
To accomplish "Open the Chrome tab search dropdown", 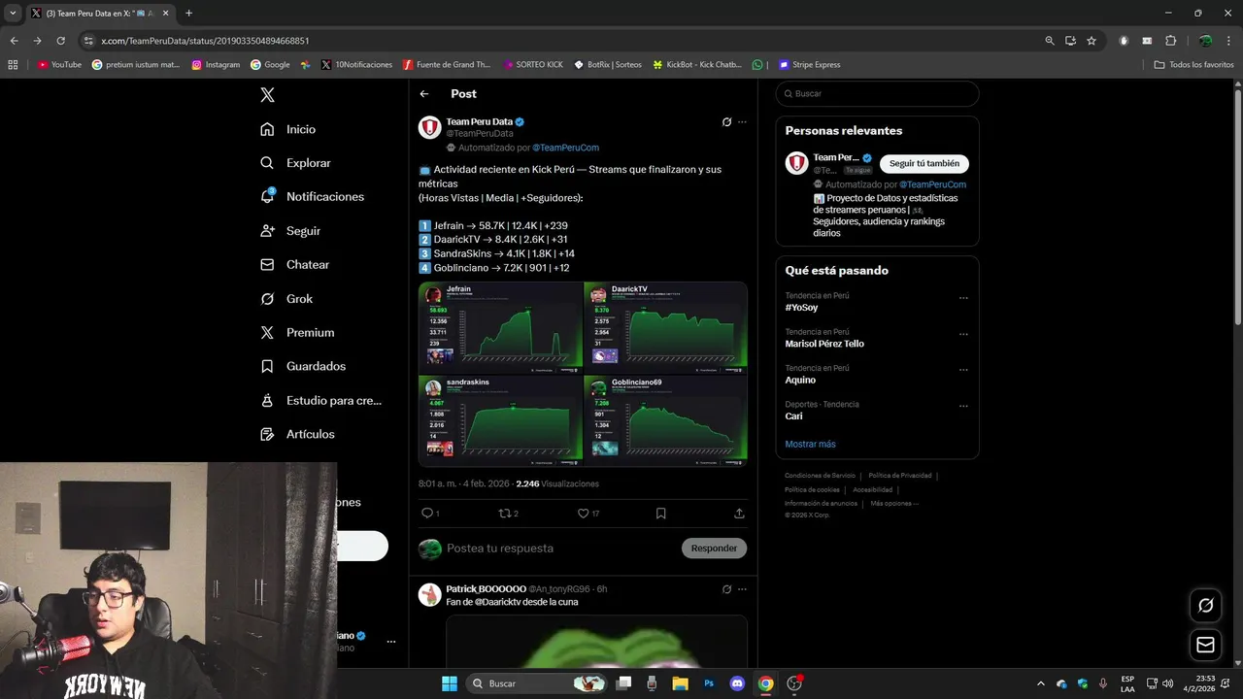I will [x=13, y=14].
